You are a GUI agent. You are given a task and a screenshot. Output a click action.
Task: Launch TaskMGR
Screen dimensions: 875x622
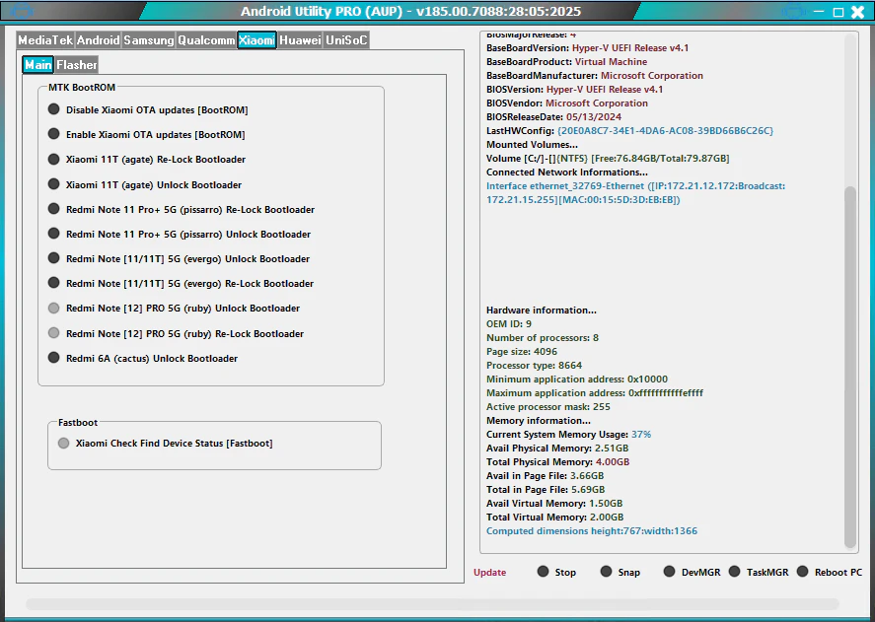(x=759, y=572)
